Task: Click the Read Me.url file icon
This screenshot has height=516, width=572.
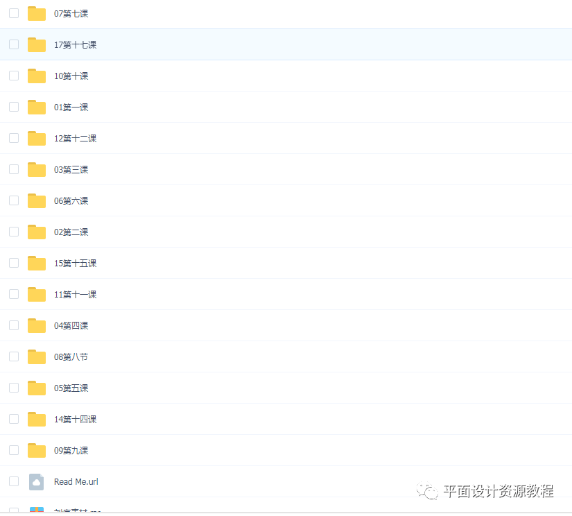Action: [x=37, y=482]
